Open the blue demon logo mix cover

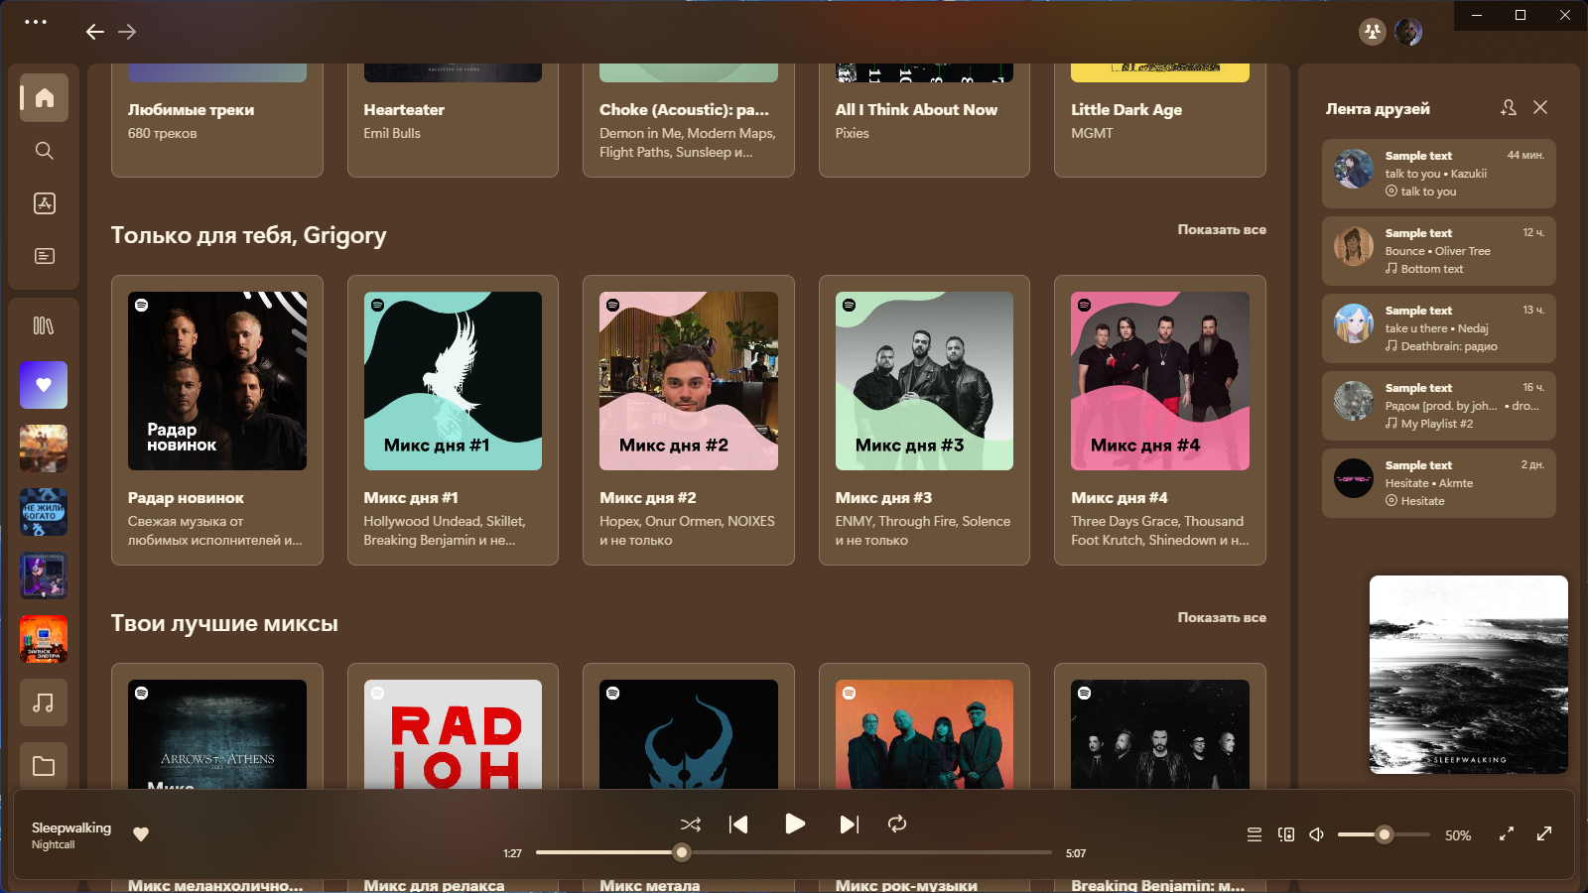pyautogui.click(x=689, y=734)
